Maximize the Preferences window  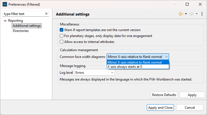tap(187, 5)
